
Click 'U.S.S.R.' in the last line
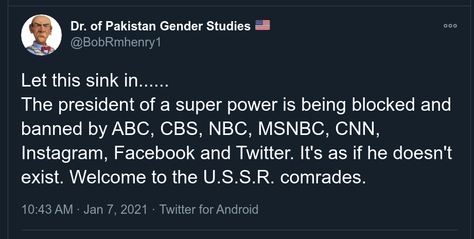[x=239, y=178]
